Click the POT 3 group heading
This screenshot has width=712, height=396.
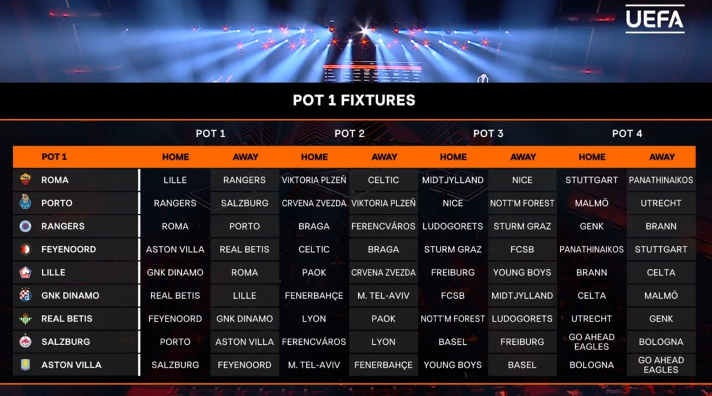[x=488, y=133]
